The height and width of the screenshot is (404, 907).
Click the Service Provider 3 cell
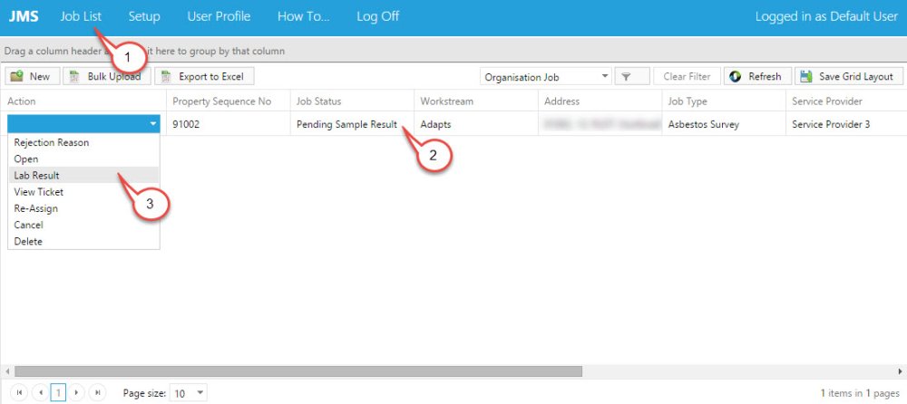point(846,124)
